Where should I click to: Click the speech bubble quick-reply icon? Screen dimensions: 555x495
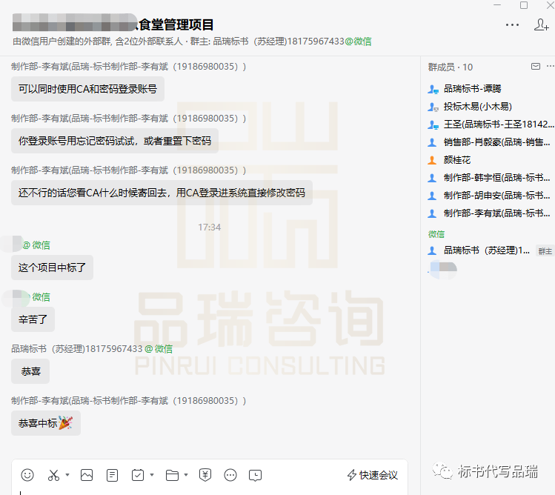(256, 475)
